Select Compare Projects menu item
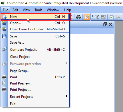123x112 pixels. [35, 50]
